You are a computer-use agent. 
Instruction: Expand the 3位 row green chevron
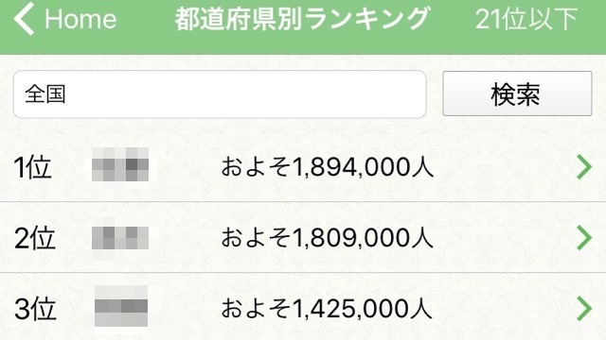584,309
